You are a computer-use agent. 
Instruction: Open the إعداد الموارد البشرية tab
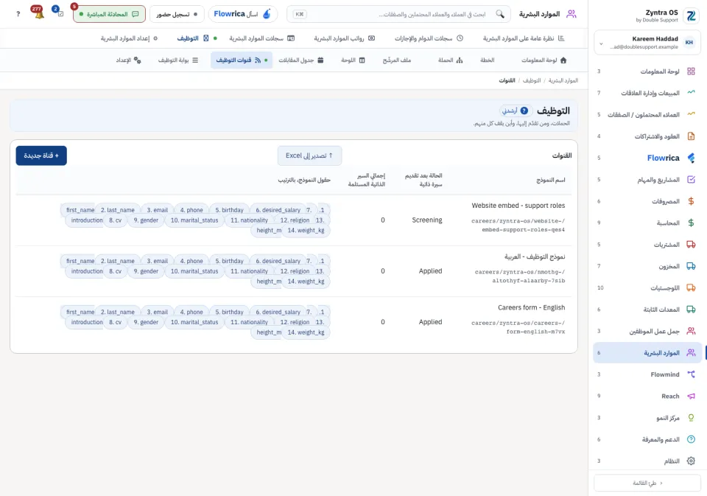129,38
